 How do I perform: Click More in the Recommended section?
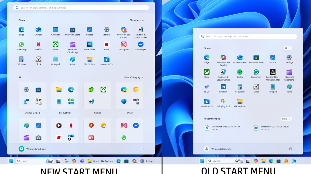[x=286, y=119]
